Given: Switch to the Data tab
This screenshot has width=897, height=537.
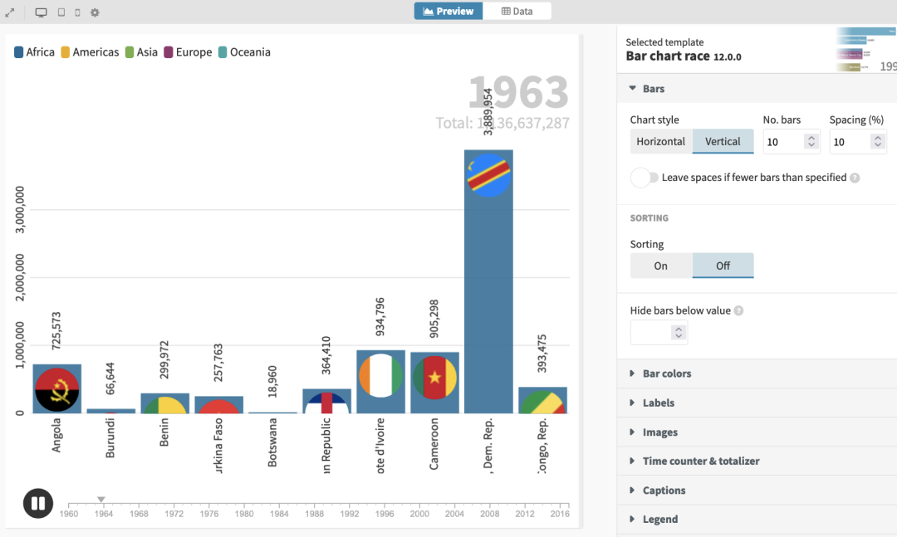Looking at the screenshot, I should 517,12.
